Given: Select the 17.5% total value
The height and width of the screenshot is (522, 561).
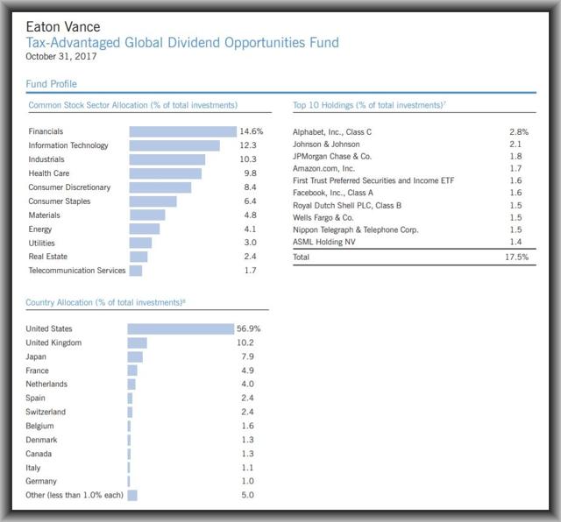Looking at the screenshot, I should click(516, 257).
